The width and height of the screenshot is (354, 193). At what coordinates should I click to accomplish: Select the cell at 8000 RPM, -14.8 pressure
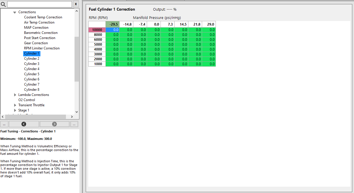(126, 35)
